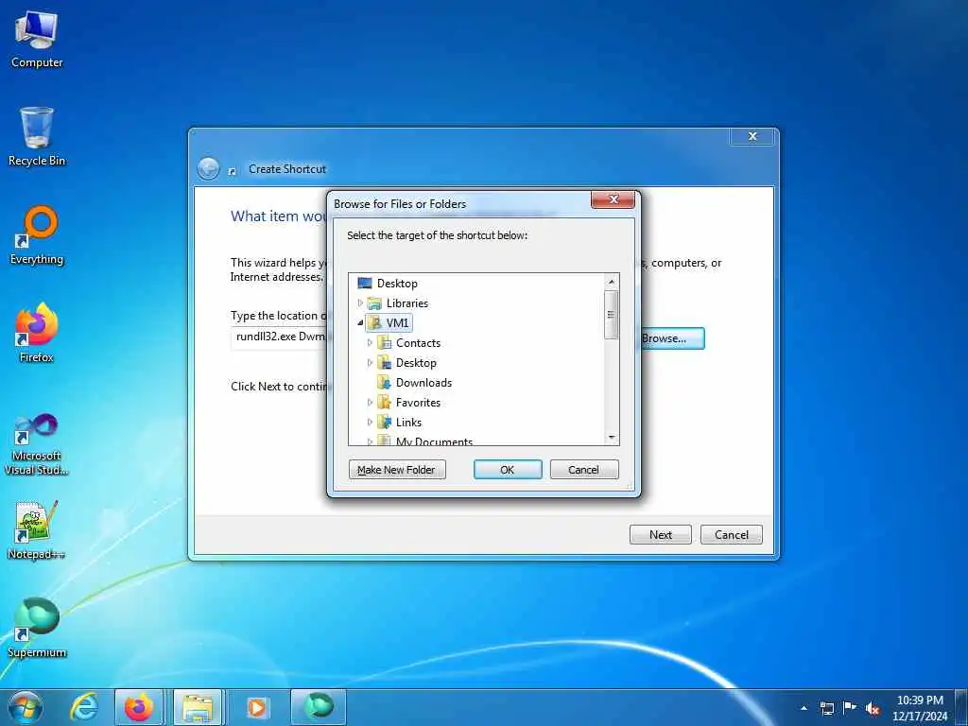Select Libraries in the folder tree
This screenshot has width=968, height=726.
click(398, 303)
